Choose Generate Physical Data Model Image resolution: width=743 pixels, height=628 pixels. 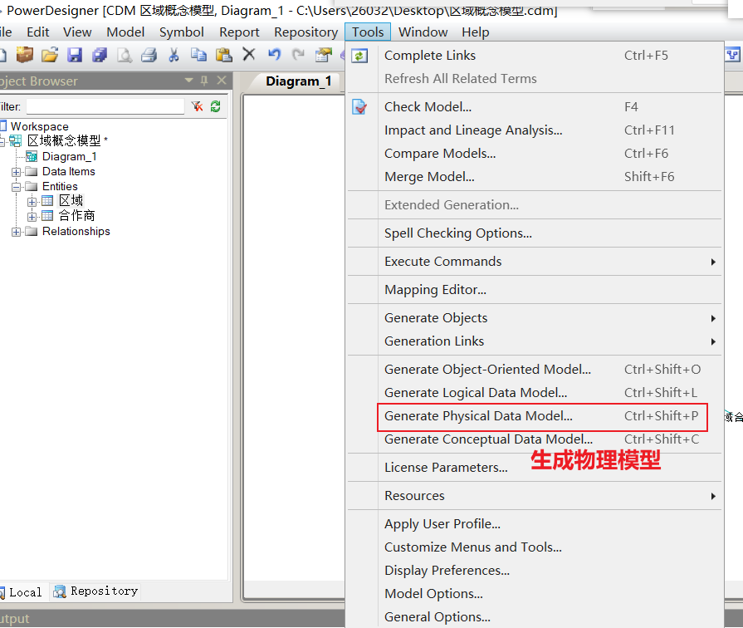tap(535, 416)
